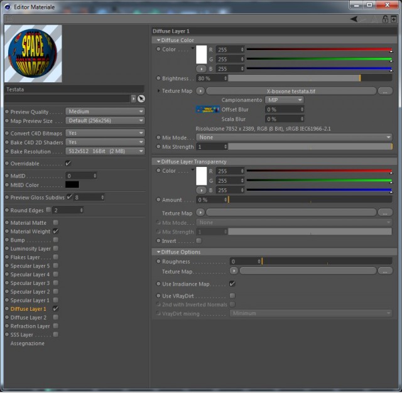Screen dimensions: 402x393
Task: Select Specular Layer 1 in channel list
Action: coord(30,300)
